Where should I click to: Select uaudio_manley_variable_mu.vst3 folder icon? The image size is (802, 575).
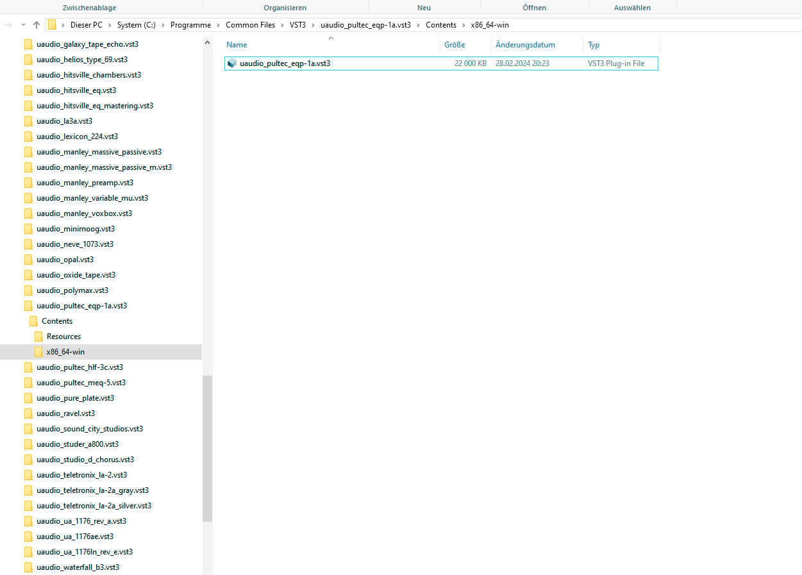[28, 198]
